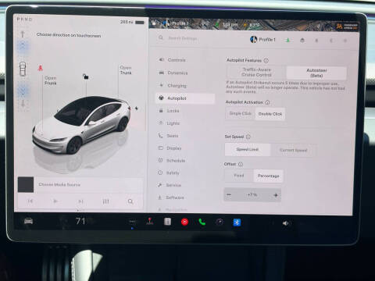
Task: Open the red joystick arcade app
Action: click(x=150, y=222)
